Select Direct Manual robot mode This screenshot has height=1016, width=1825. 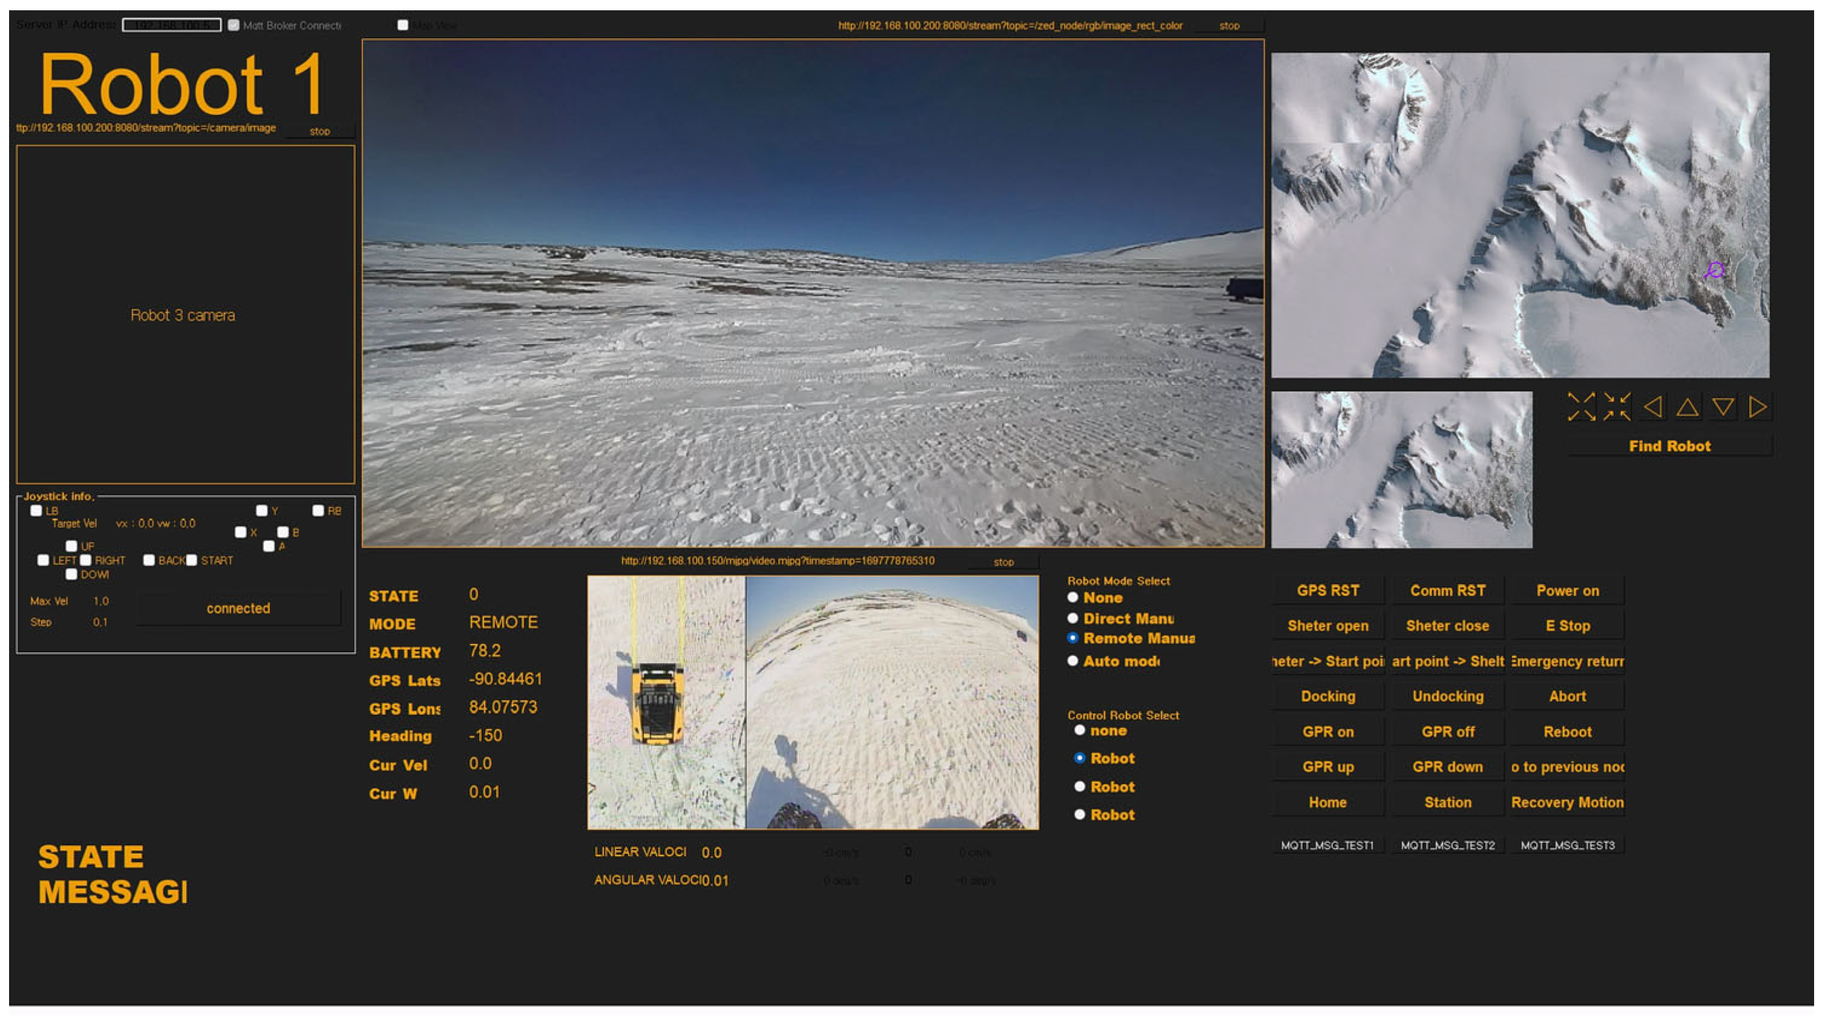coord(1073,618)
